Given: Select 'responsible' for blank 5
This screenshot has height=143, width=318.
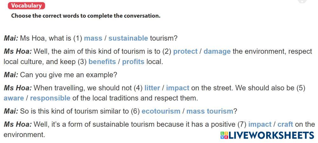Looking at the screenshot, I should (50, 98).
